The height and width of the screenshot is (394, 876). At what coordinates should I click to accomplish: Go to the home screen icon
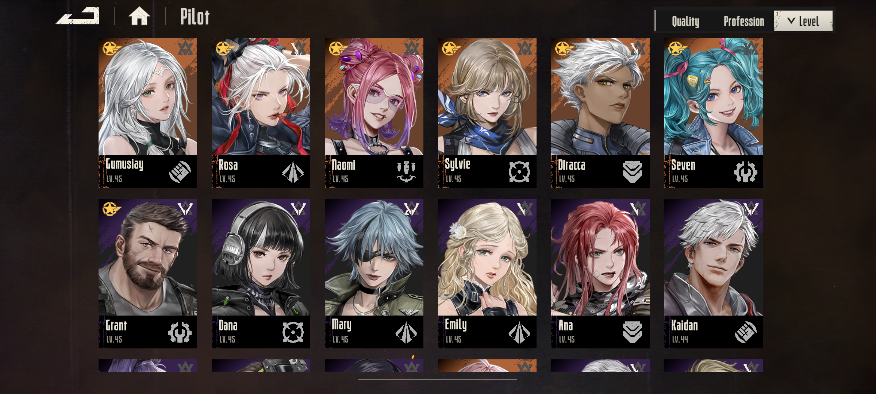(x=139, y=16)
